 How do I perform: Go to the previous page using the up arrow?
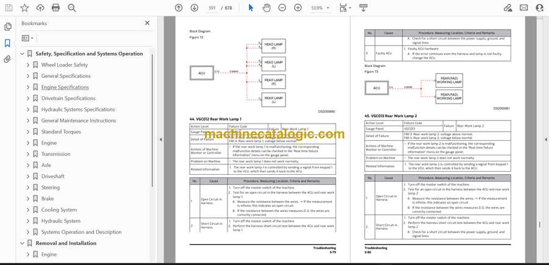click(179, 8)
